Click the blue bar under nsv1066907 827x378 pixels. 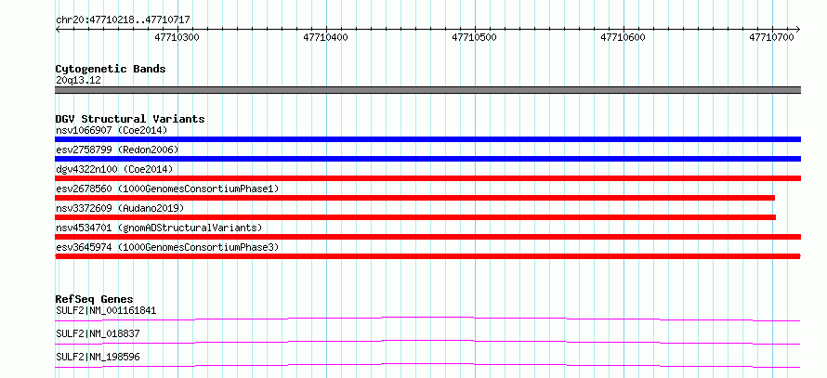coord(427,139)
